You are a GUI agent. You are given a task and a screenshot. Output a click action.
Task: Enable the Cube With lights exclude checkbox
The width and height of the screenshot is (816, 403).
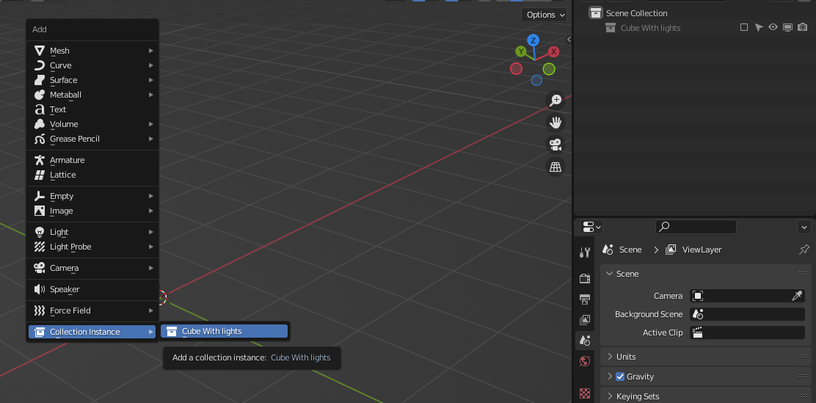click(x=744, y=28)
